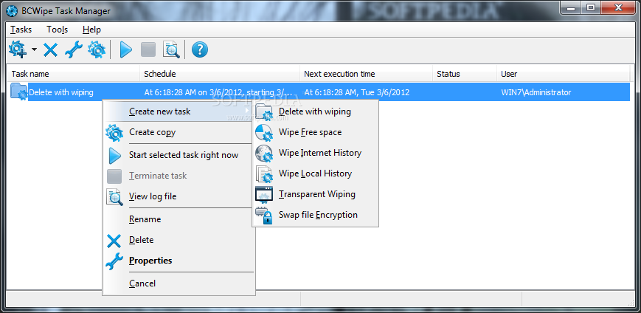Open dropdown arrow beside new task icon
The image size is (641, 313).
[x=34, y=50]
